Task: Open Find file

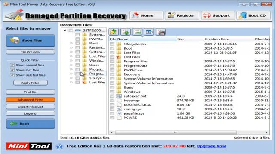Action: coord(31,92)
